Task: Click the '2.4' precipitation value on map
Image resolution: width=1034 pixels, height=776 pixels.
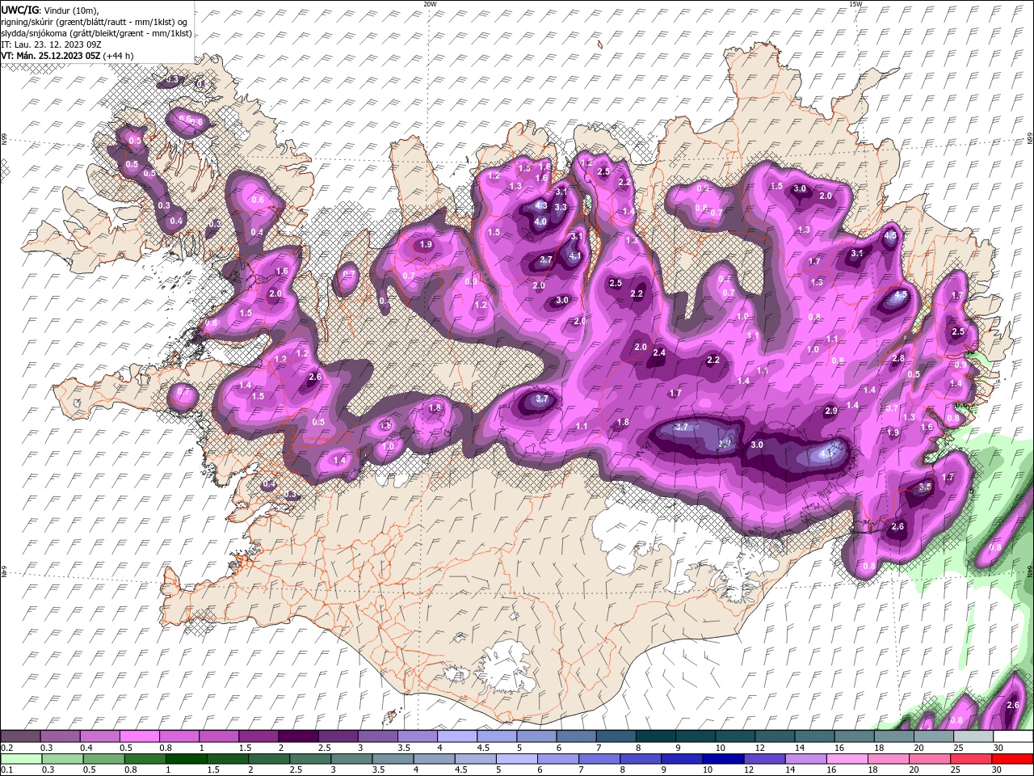Action: 659,352
